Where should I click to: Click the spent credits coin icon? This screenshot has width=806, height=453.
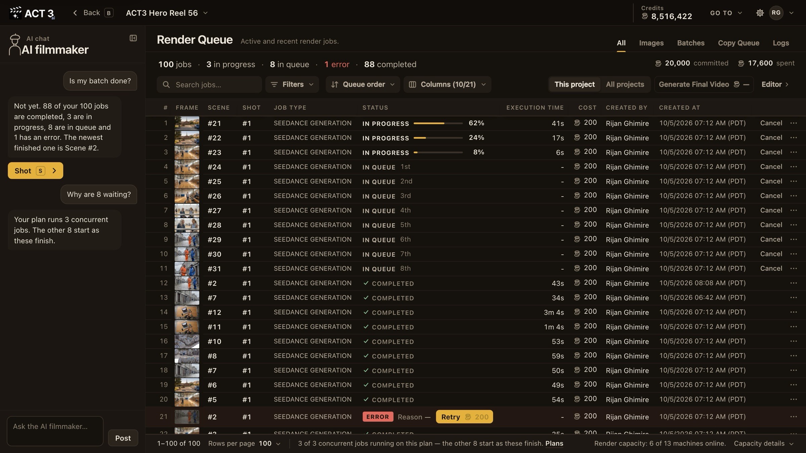click(741, 63)
